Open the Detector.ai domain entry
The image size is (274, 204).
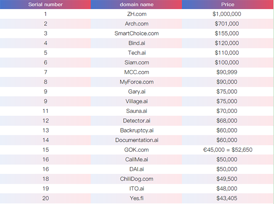coord(137,120)
